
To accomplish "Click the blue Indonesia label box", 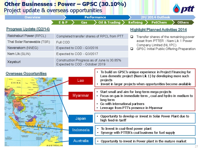I will pos(81,130).
